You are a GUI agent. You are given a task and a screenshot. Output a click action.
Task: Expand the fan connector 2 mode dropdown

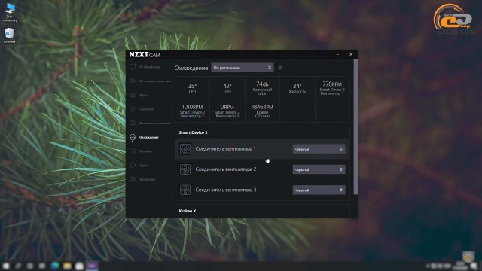(x=319, y=169)
